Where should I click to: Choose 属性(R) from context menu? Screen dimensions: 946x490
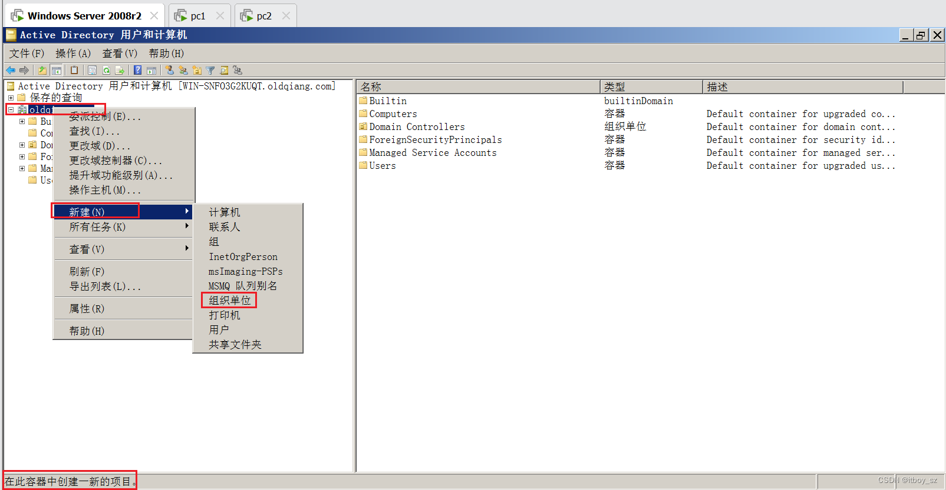tap(123, 308)
